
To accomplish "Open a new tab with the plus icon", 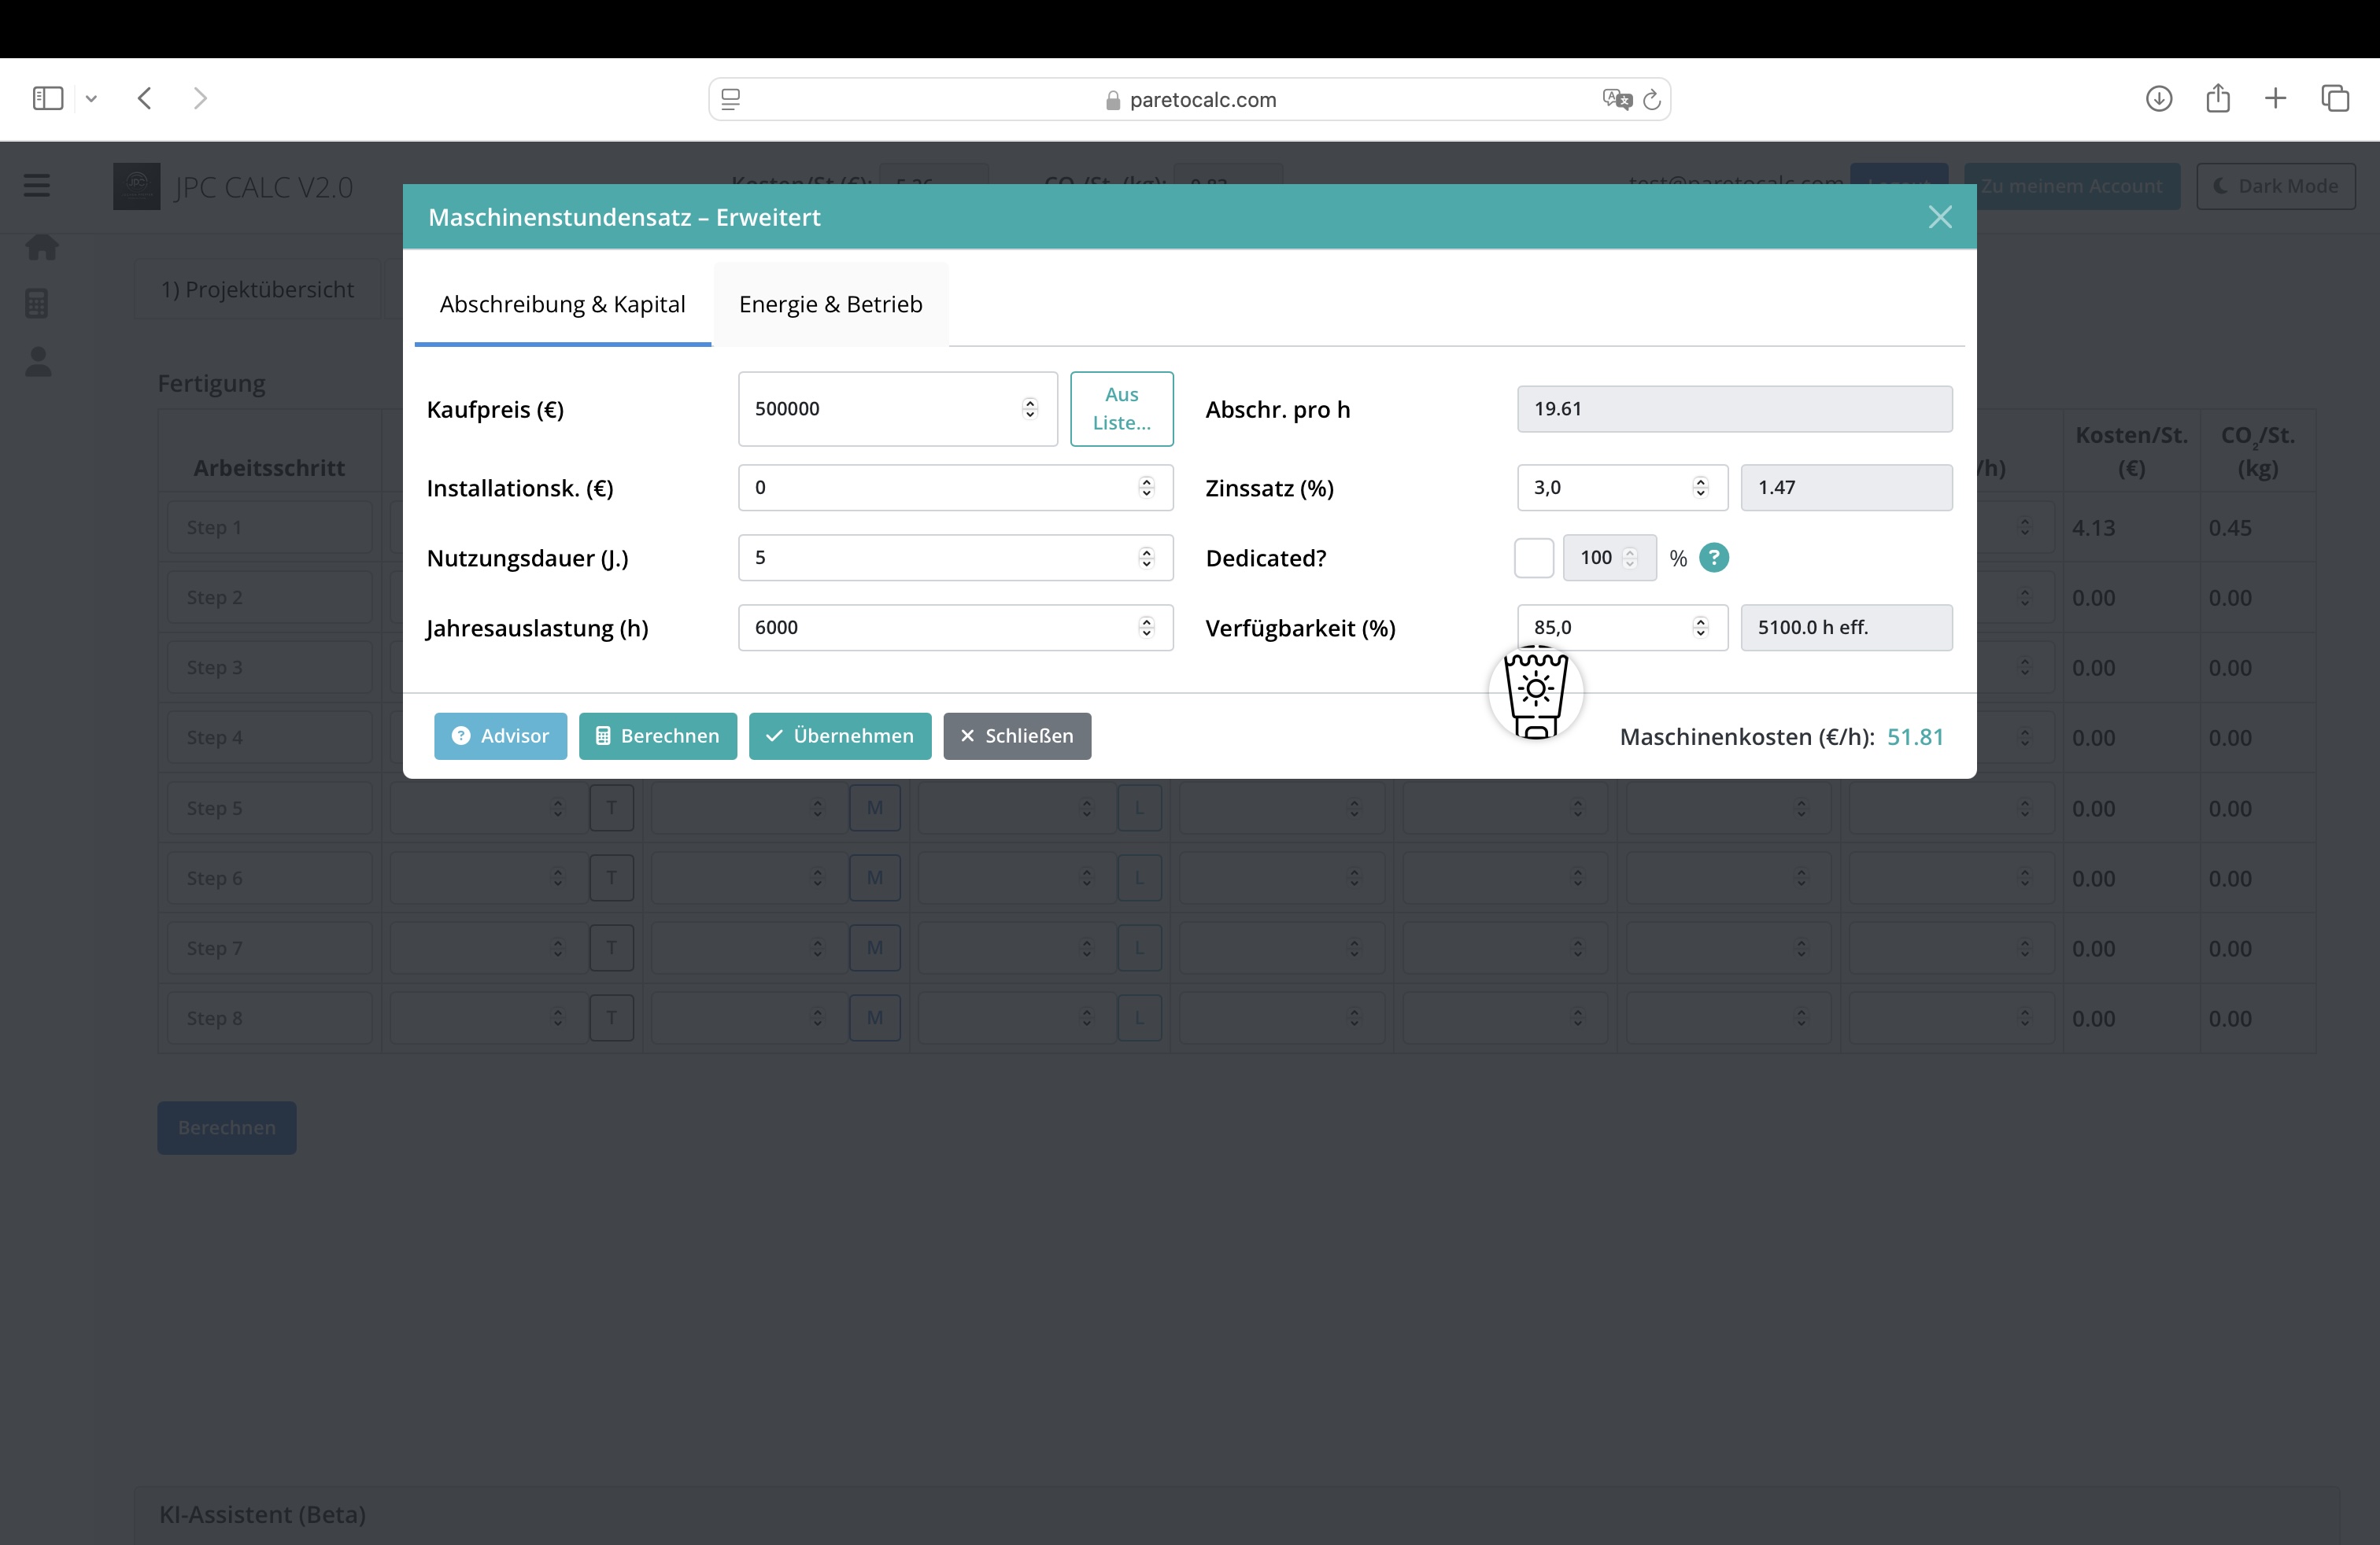I will pyautogui.click(x=2276, y=98).
